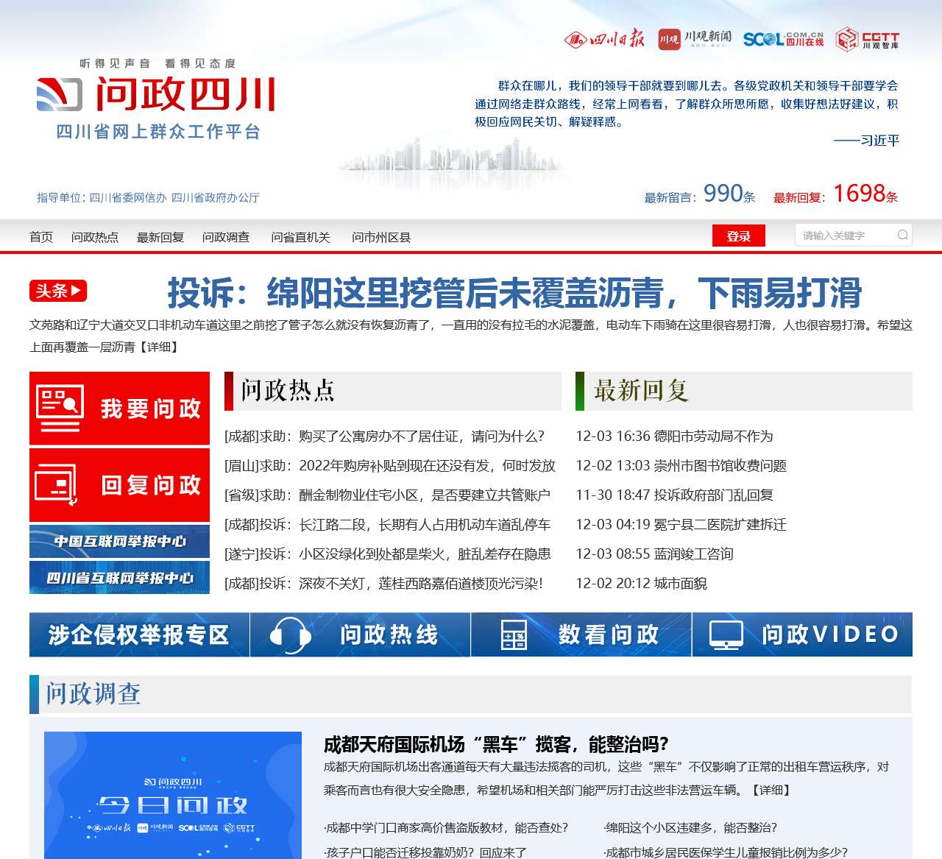Open the 中国互联网举报中心 link
The height and width of the screenshot is (859, 942).
pyautogui.click(x=119, y=542)
